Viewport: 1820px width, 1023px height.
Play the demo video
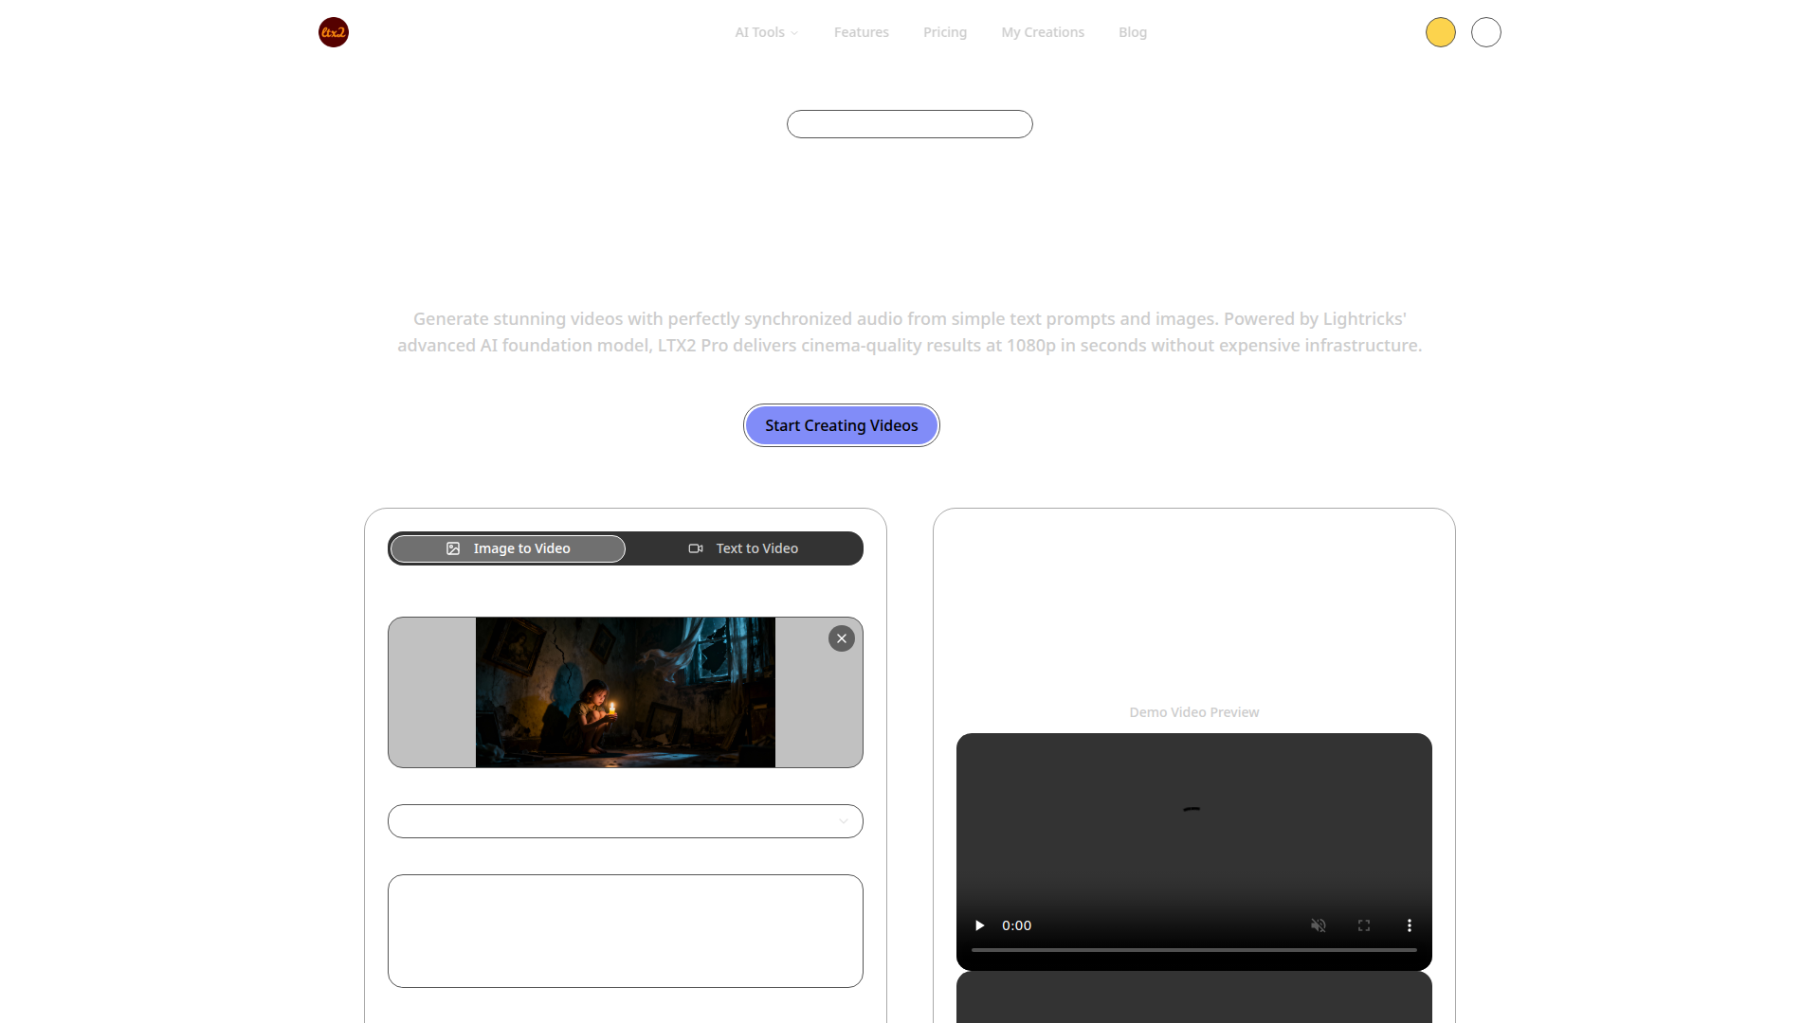click(979, 925)
